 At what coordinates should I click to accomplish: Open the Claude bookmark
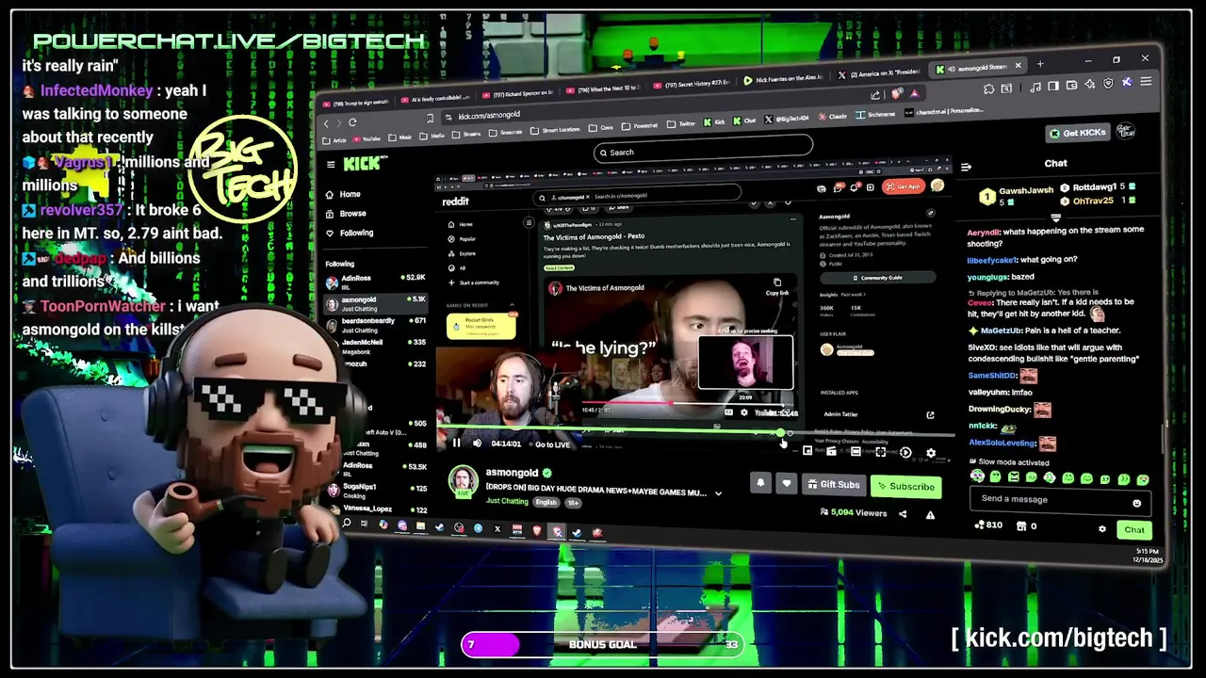(x=830, y=116)
